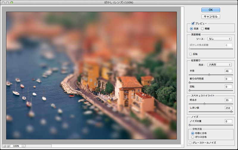238x150 pixels.
Task: Open the 形状 dropdown showing 六角形
Action: [220, 64]
